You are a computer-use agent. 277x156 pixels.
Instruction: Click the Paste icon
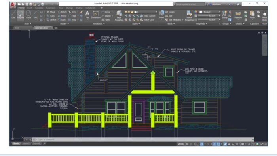tap(252, 15)
